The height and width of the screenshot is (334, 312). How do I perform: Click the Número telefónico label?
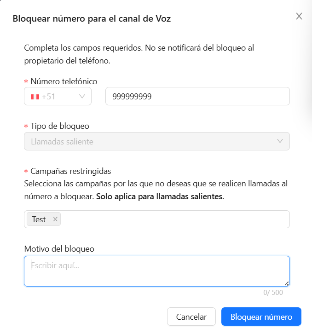tap(64, 81)
